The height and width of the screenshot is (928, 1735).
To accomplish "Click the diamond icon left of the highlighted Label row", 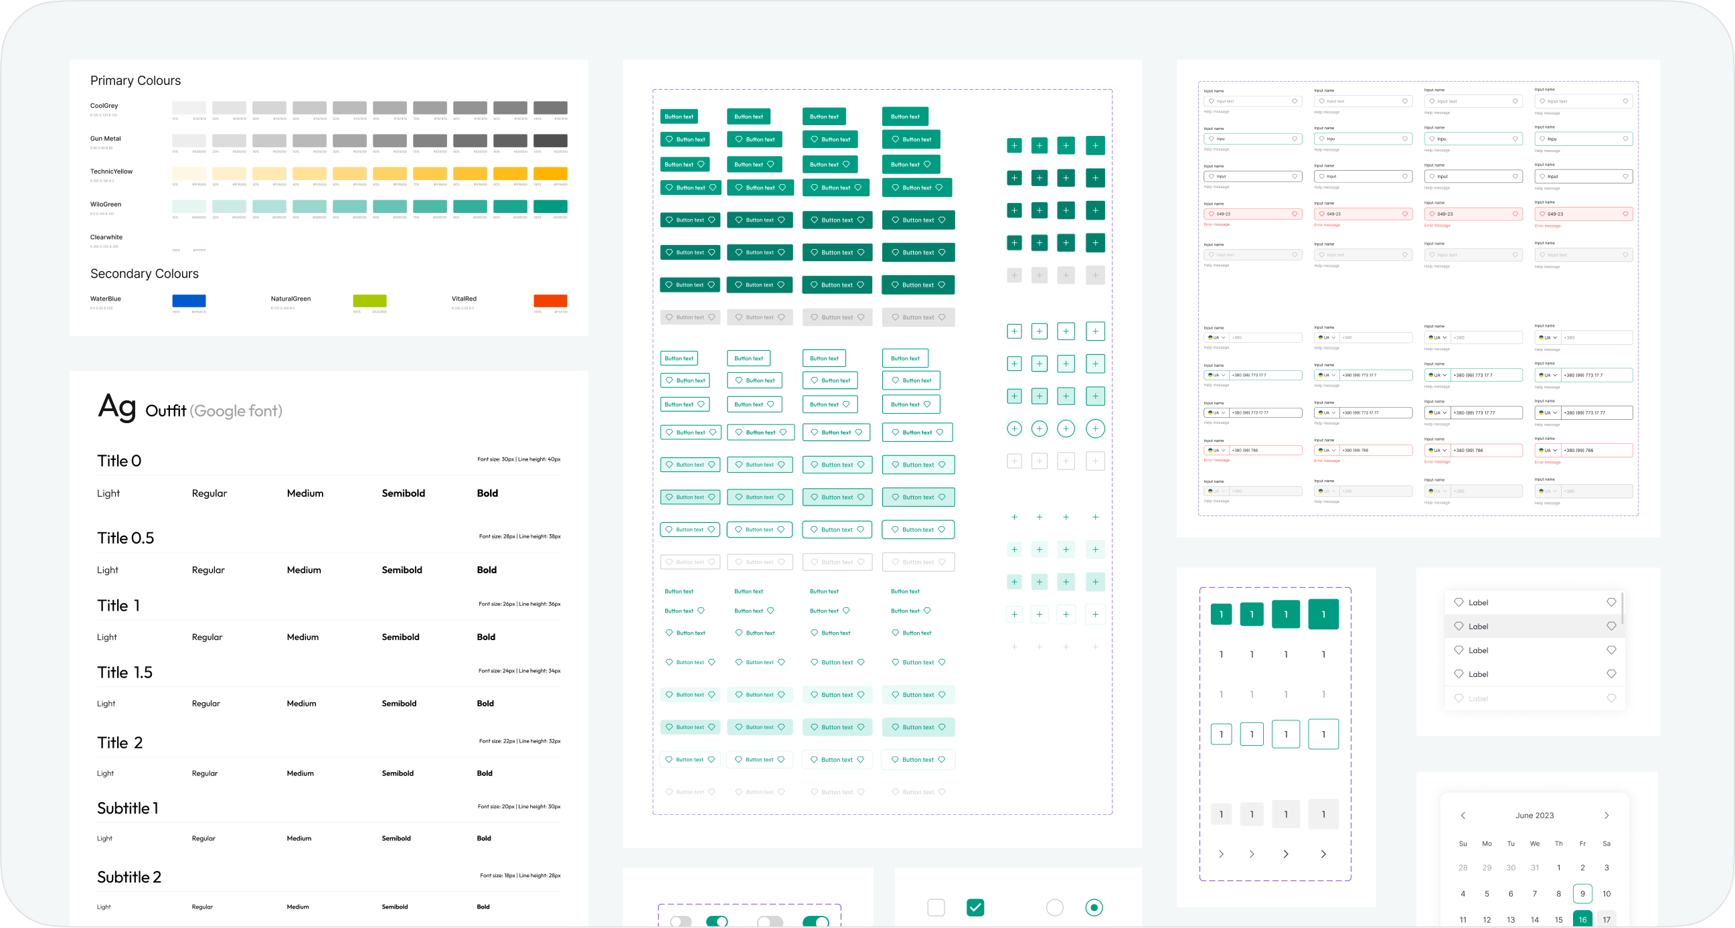I will [x=1459, y=626].
